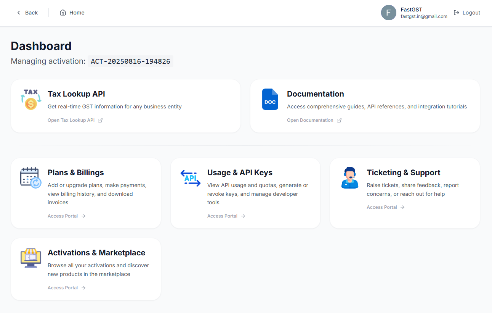492x313 pixels.
Task: Log out via the Logout button
Action: click(x=467, y=13)
